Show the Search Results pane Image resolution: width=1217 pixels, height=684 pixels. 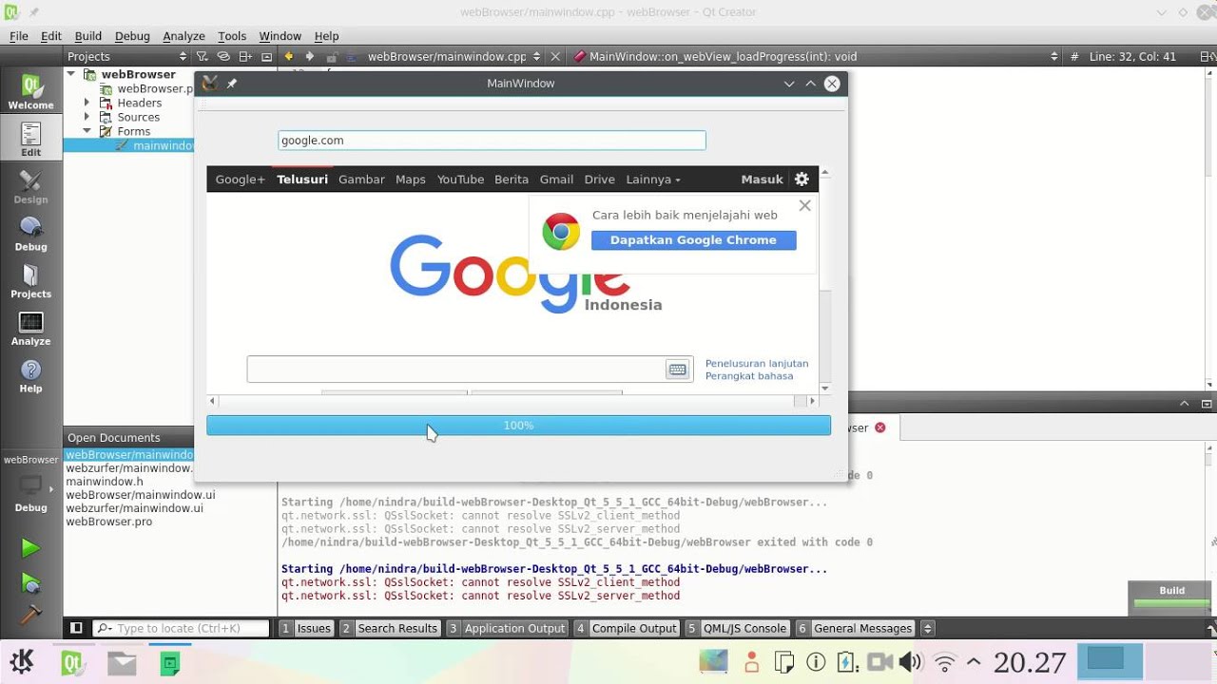[x=389, y=628]
